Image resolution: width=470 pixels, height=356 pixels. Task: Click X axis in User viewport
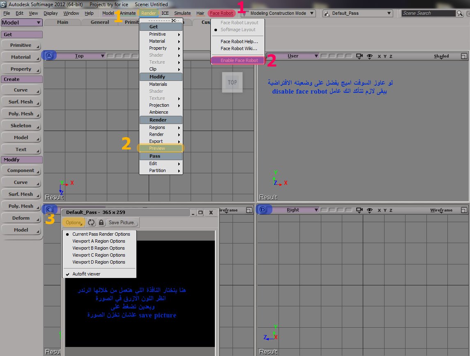[x=379, y=56]
